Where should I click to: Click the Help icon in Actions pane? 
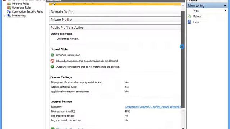pyautogui.click(x=189, y=22)
